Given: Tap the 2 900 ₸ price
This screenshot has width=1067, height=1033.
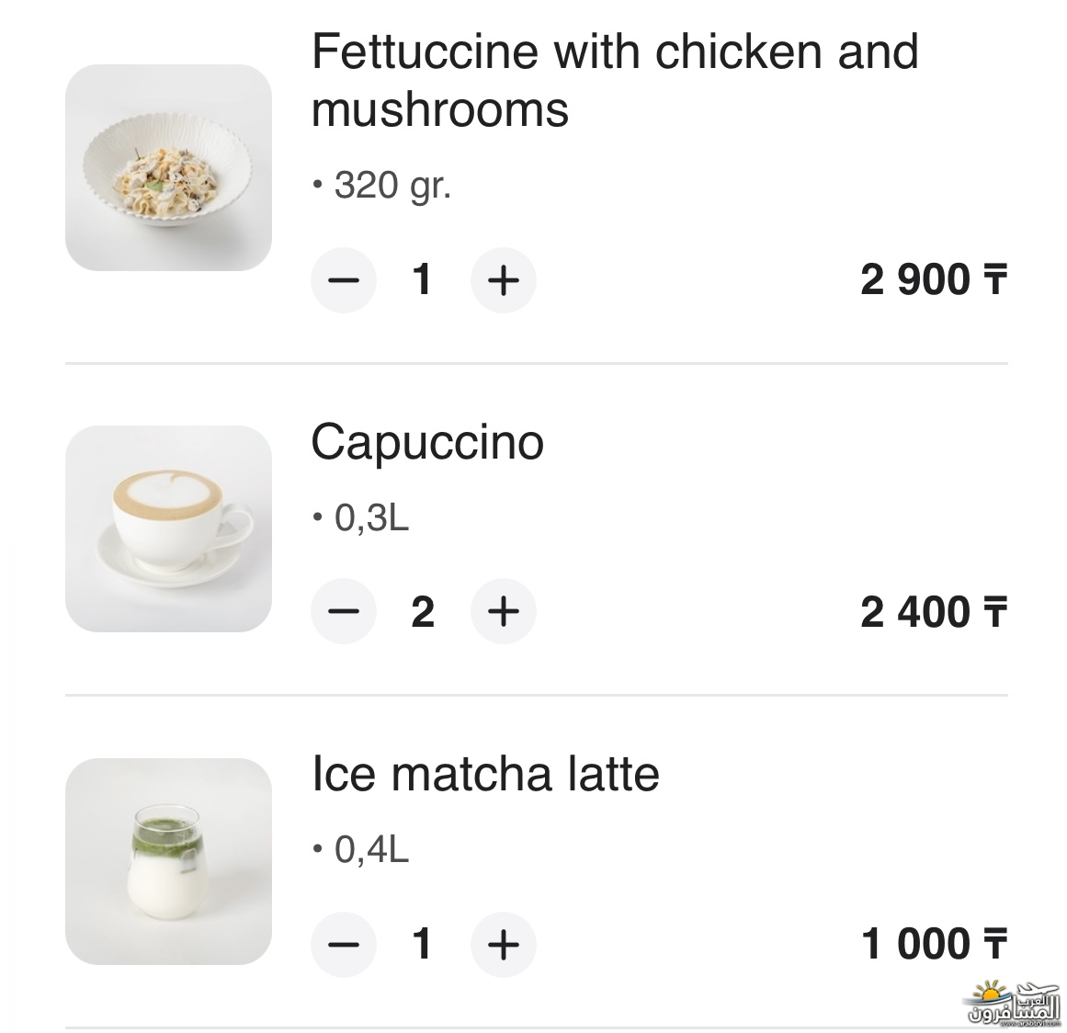Looking at the screenshot, I should click(x=933, y=279).
